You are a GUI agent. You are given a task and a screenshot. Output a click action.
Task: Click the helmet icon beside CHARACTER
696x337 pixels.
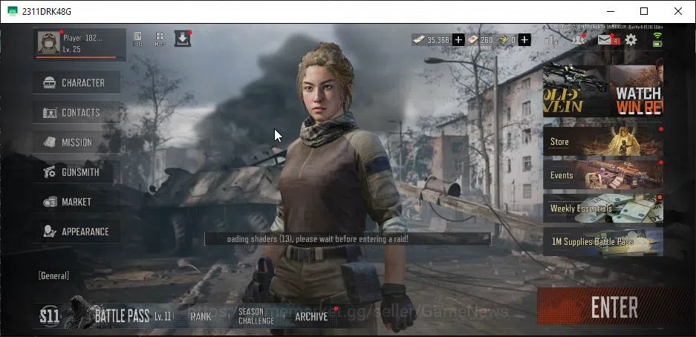50,83
